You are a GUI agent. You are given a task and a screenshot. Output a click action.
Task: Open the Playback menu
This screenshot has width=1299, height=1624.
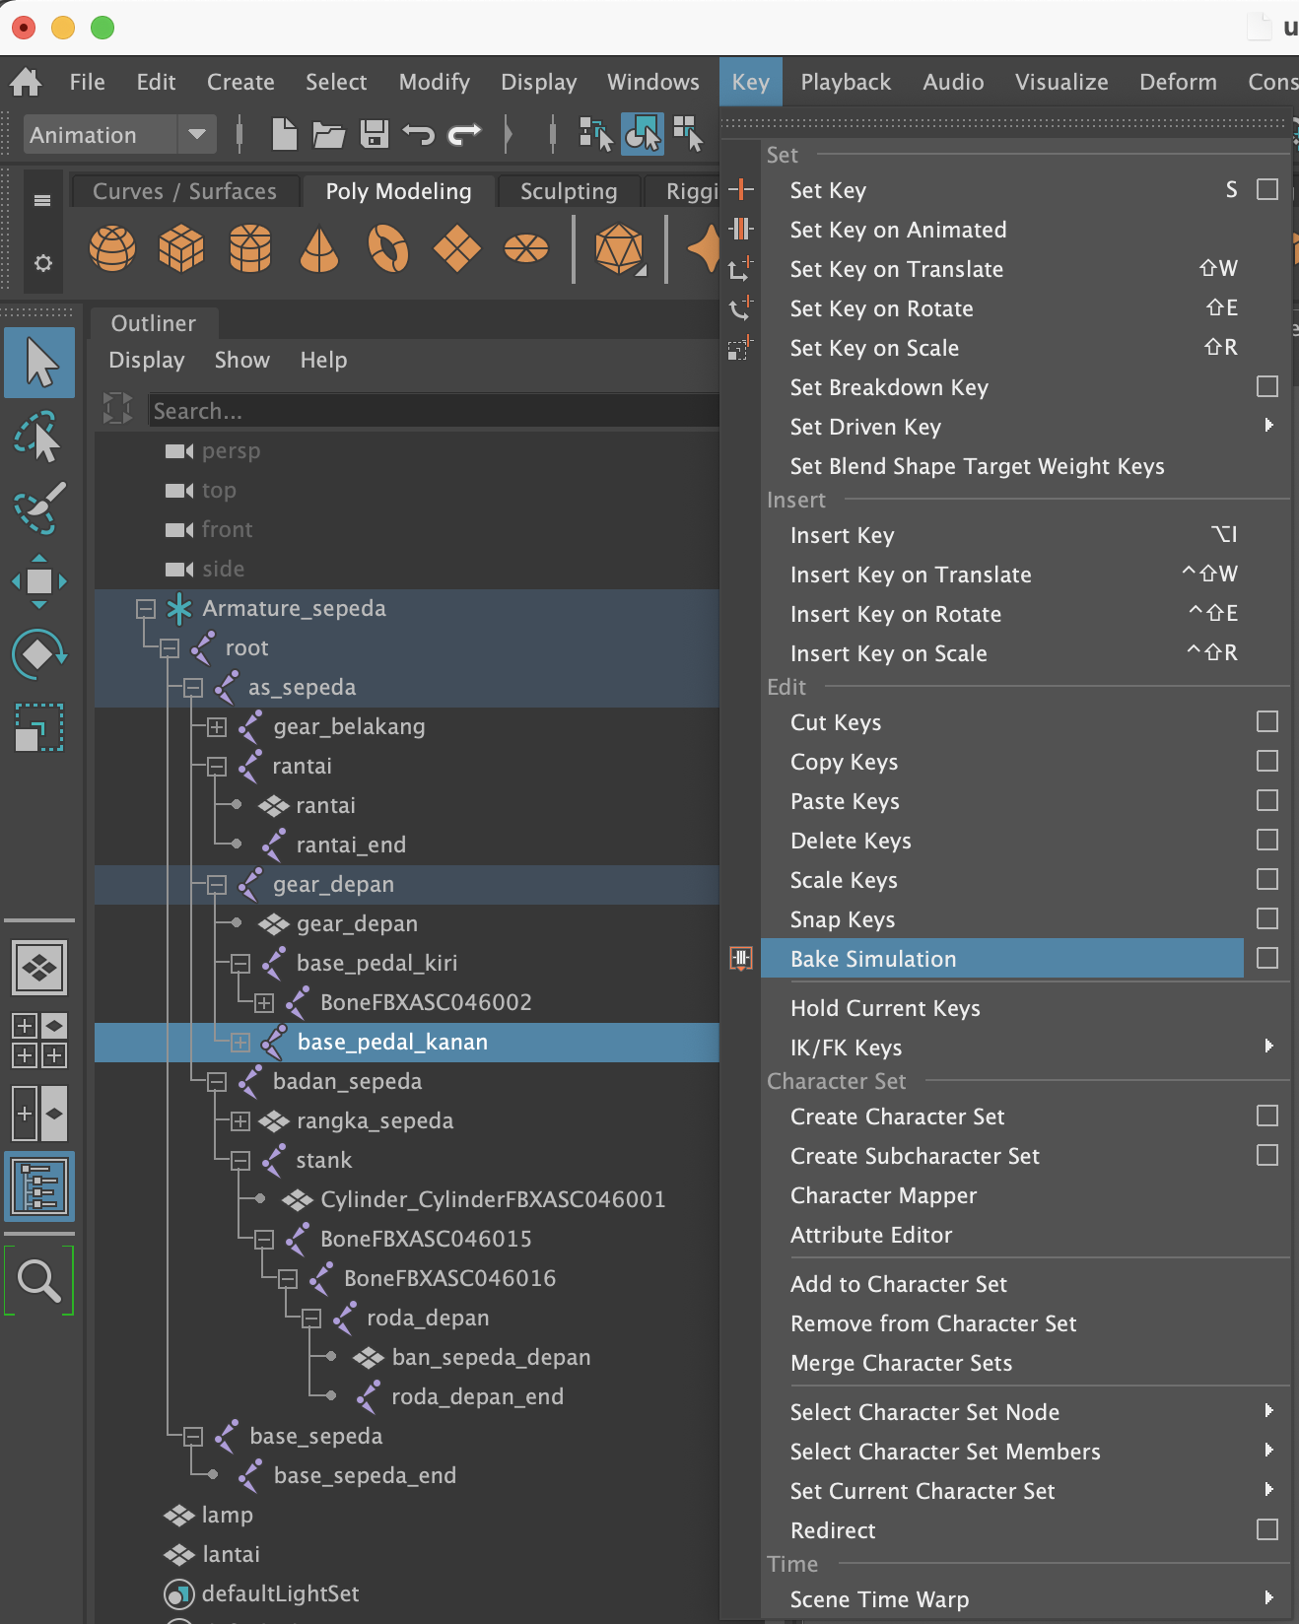[x=846, y=82]
